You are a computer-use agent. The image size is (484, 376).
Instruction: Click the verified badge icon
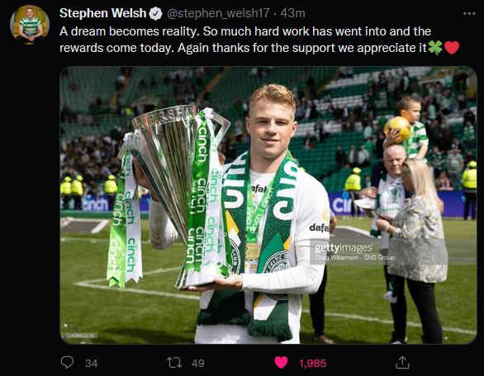tap(155, 14)
